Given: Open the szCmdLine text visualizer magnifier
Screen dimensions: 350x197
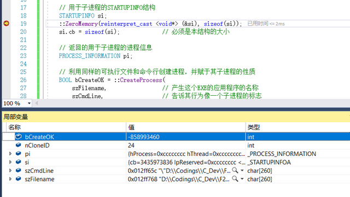Looking at the screenshot, I should 235,170.
